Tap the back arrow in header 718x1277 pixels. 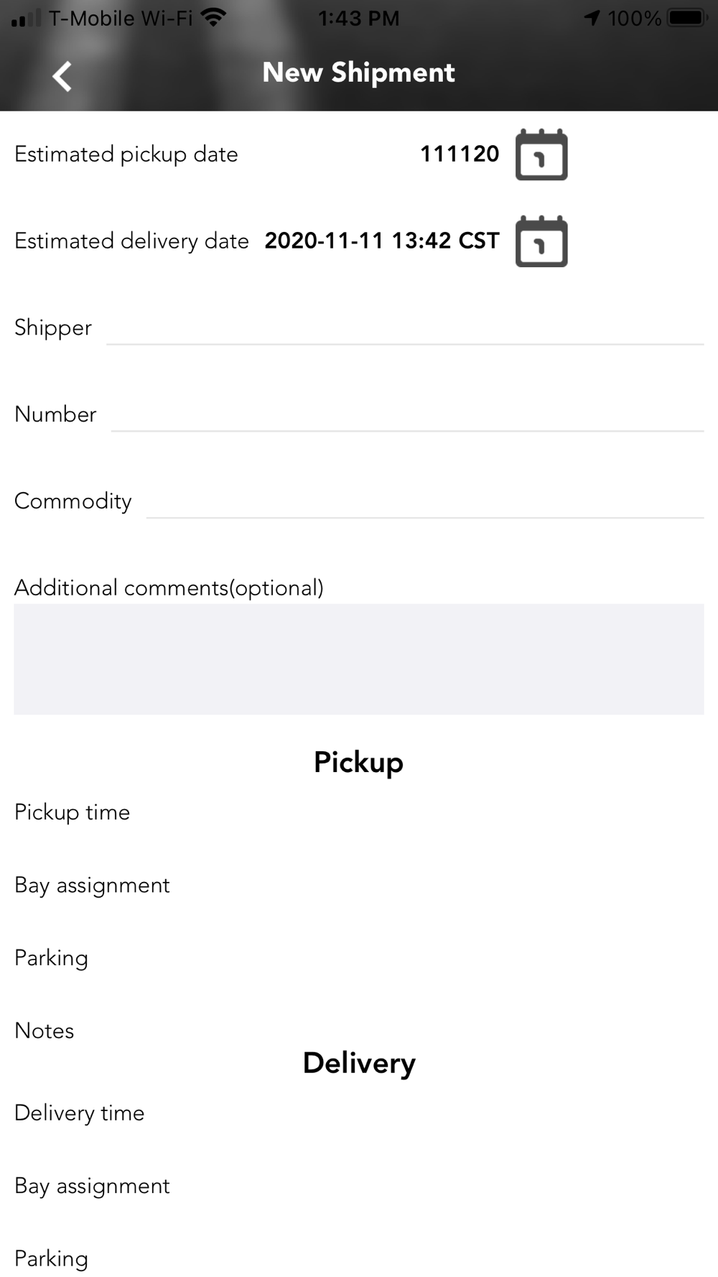click(62, 76)
